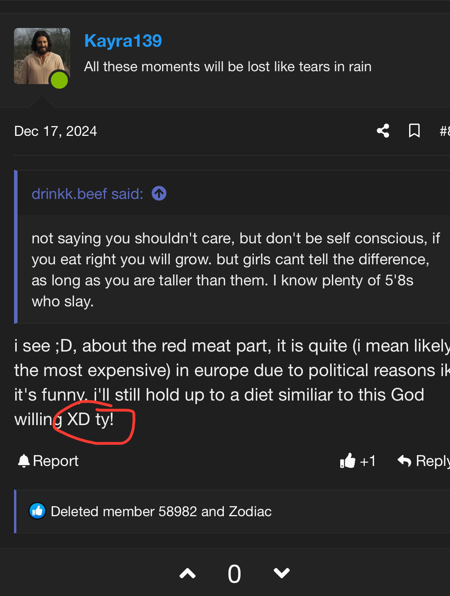Like the post with +1 thumbs up
450x596 pixels.
tap(357, 461)
